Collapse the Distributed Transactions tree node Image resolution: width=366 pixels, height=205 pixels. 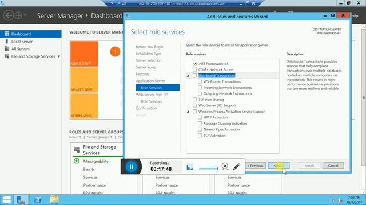click(188, 76)
